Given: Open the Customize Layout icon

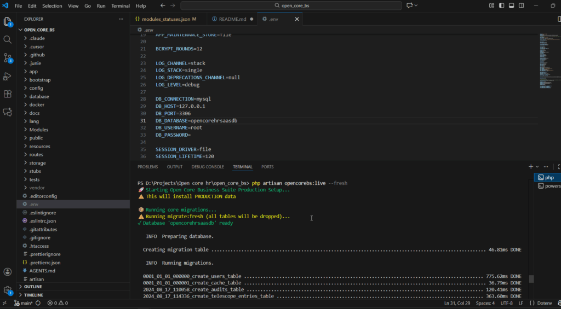Looking at the screenshot, I should [491, 5].
